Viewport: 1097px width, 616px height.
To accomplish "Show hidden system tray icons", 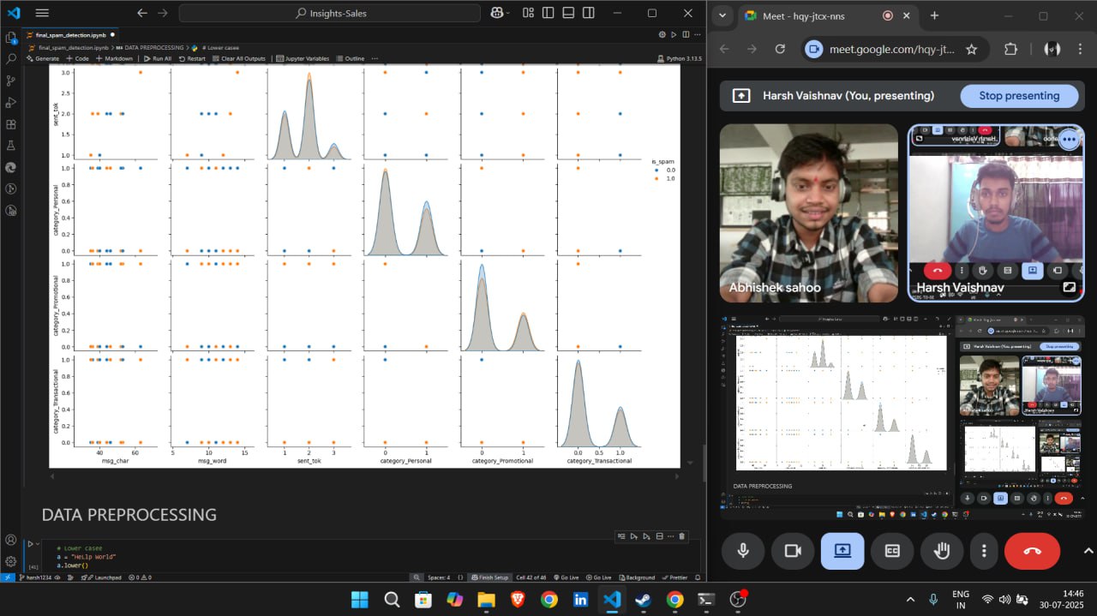I will tap(910, 600).
